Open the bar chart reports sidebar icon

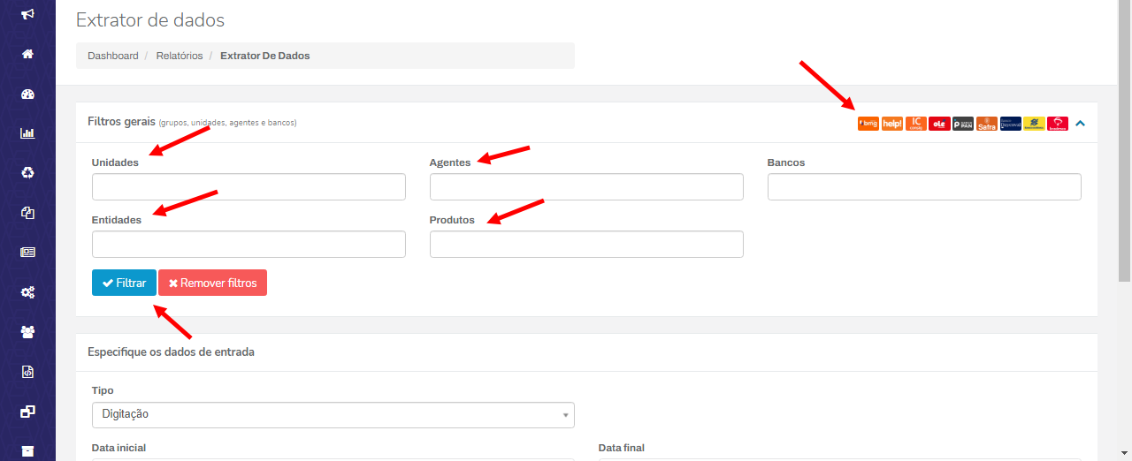click(x=27, y=133)
